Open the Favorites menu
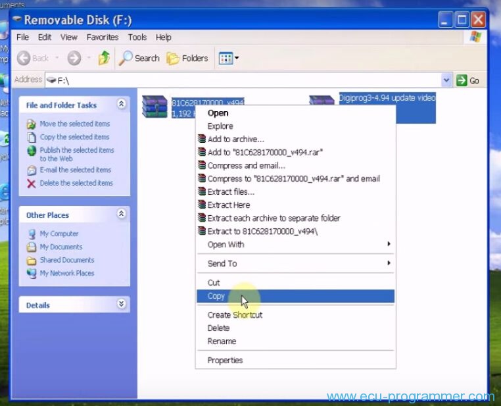The height and width of the screenshot is (406, 501). click(103, 38)
